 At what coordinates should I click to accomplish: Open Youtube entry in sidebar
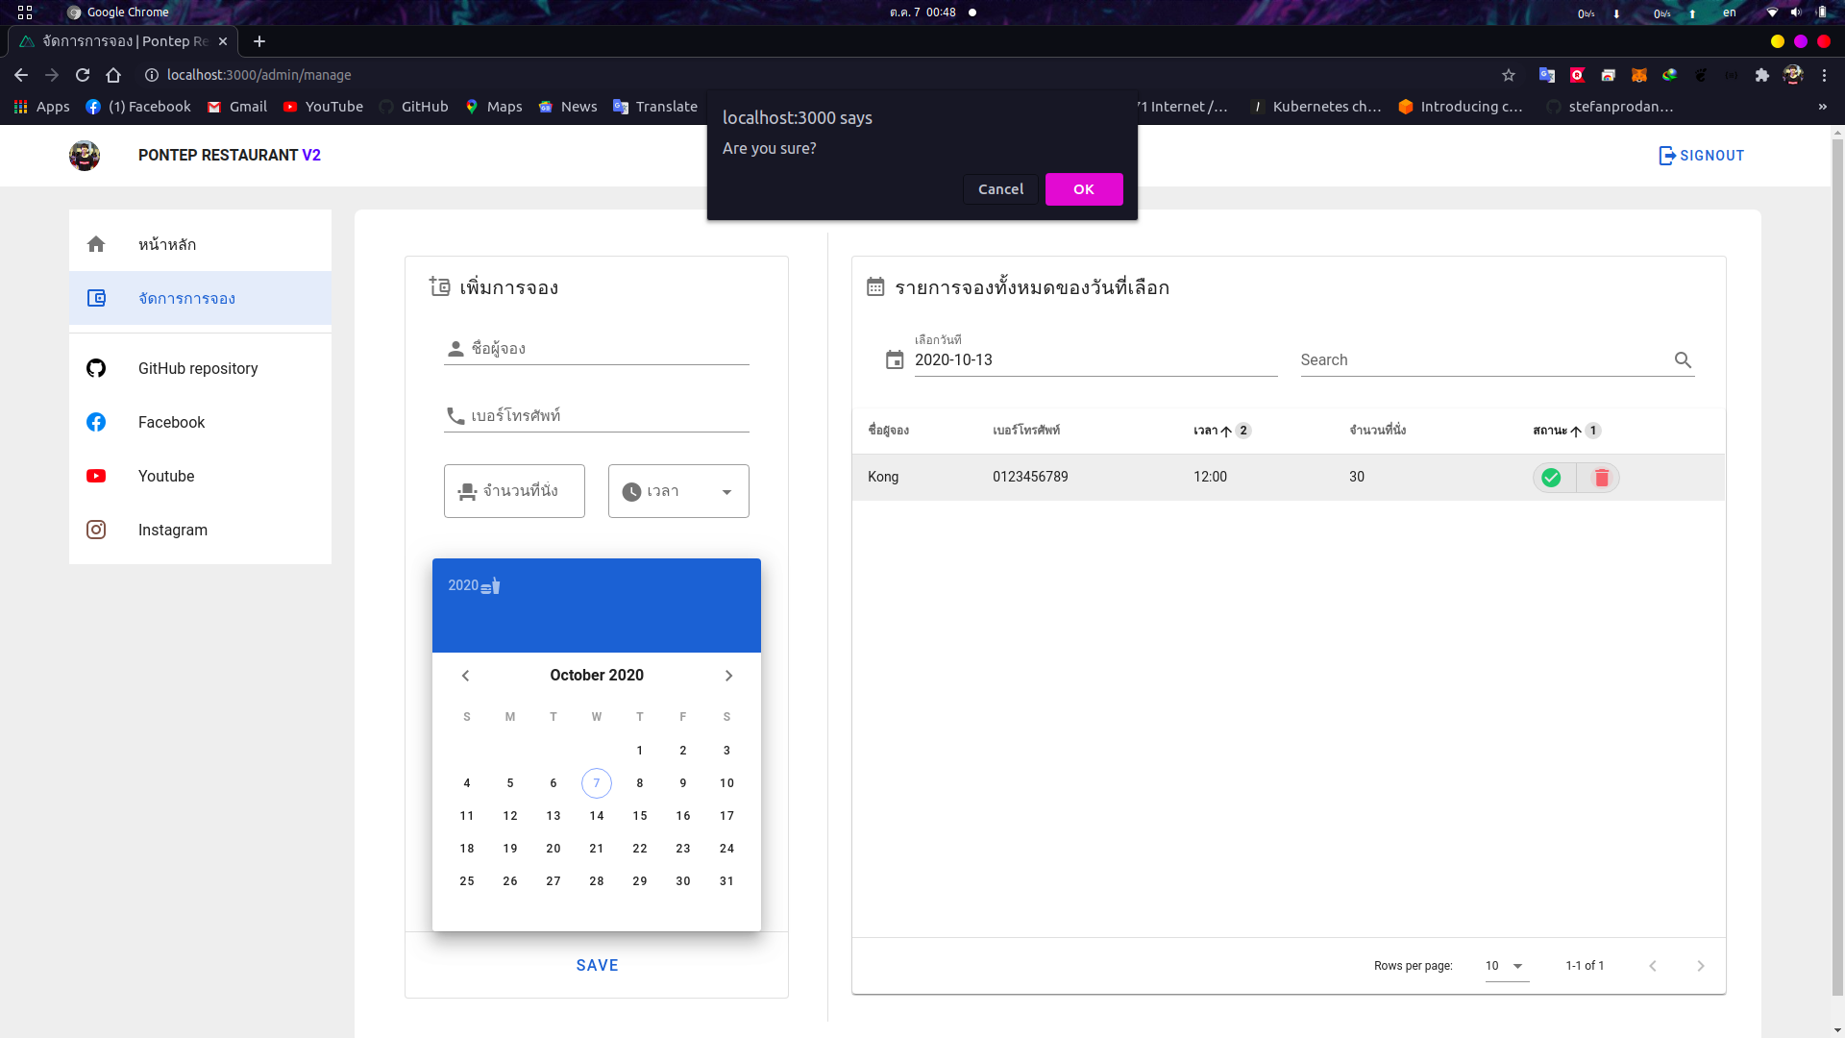click(x=166, y=476)
